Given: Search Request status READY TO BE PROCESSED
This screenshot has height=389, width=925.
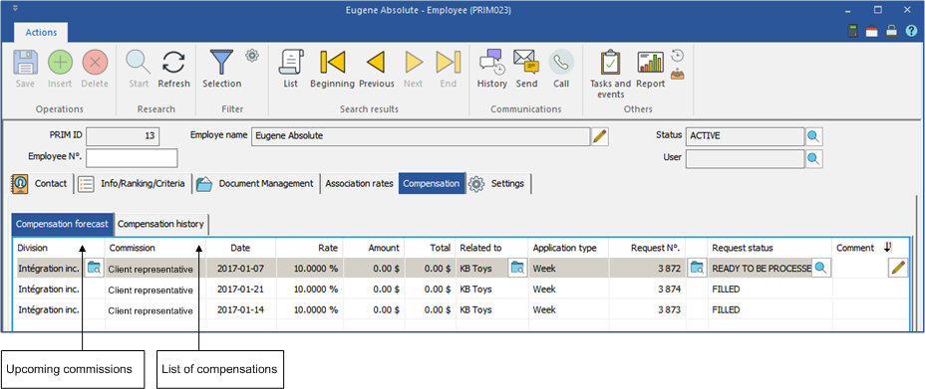Looking at the screenshot, I should point(820,269).
